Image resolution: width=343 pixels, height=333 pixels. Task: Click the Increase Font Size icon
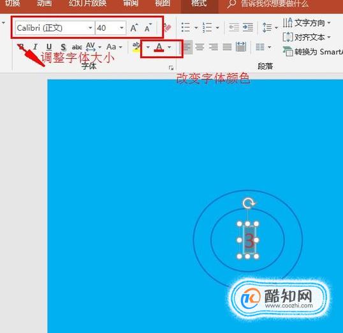pos(134,28)
